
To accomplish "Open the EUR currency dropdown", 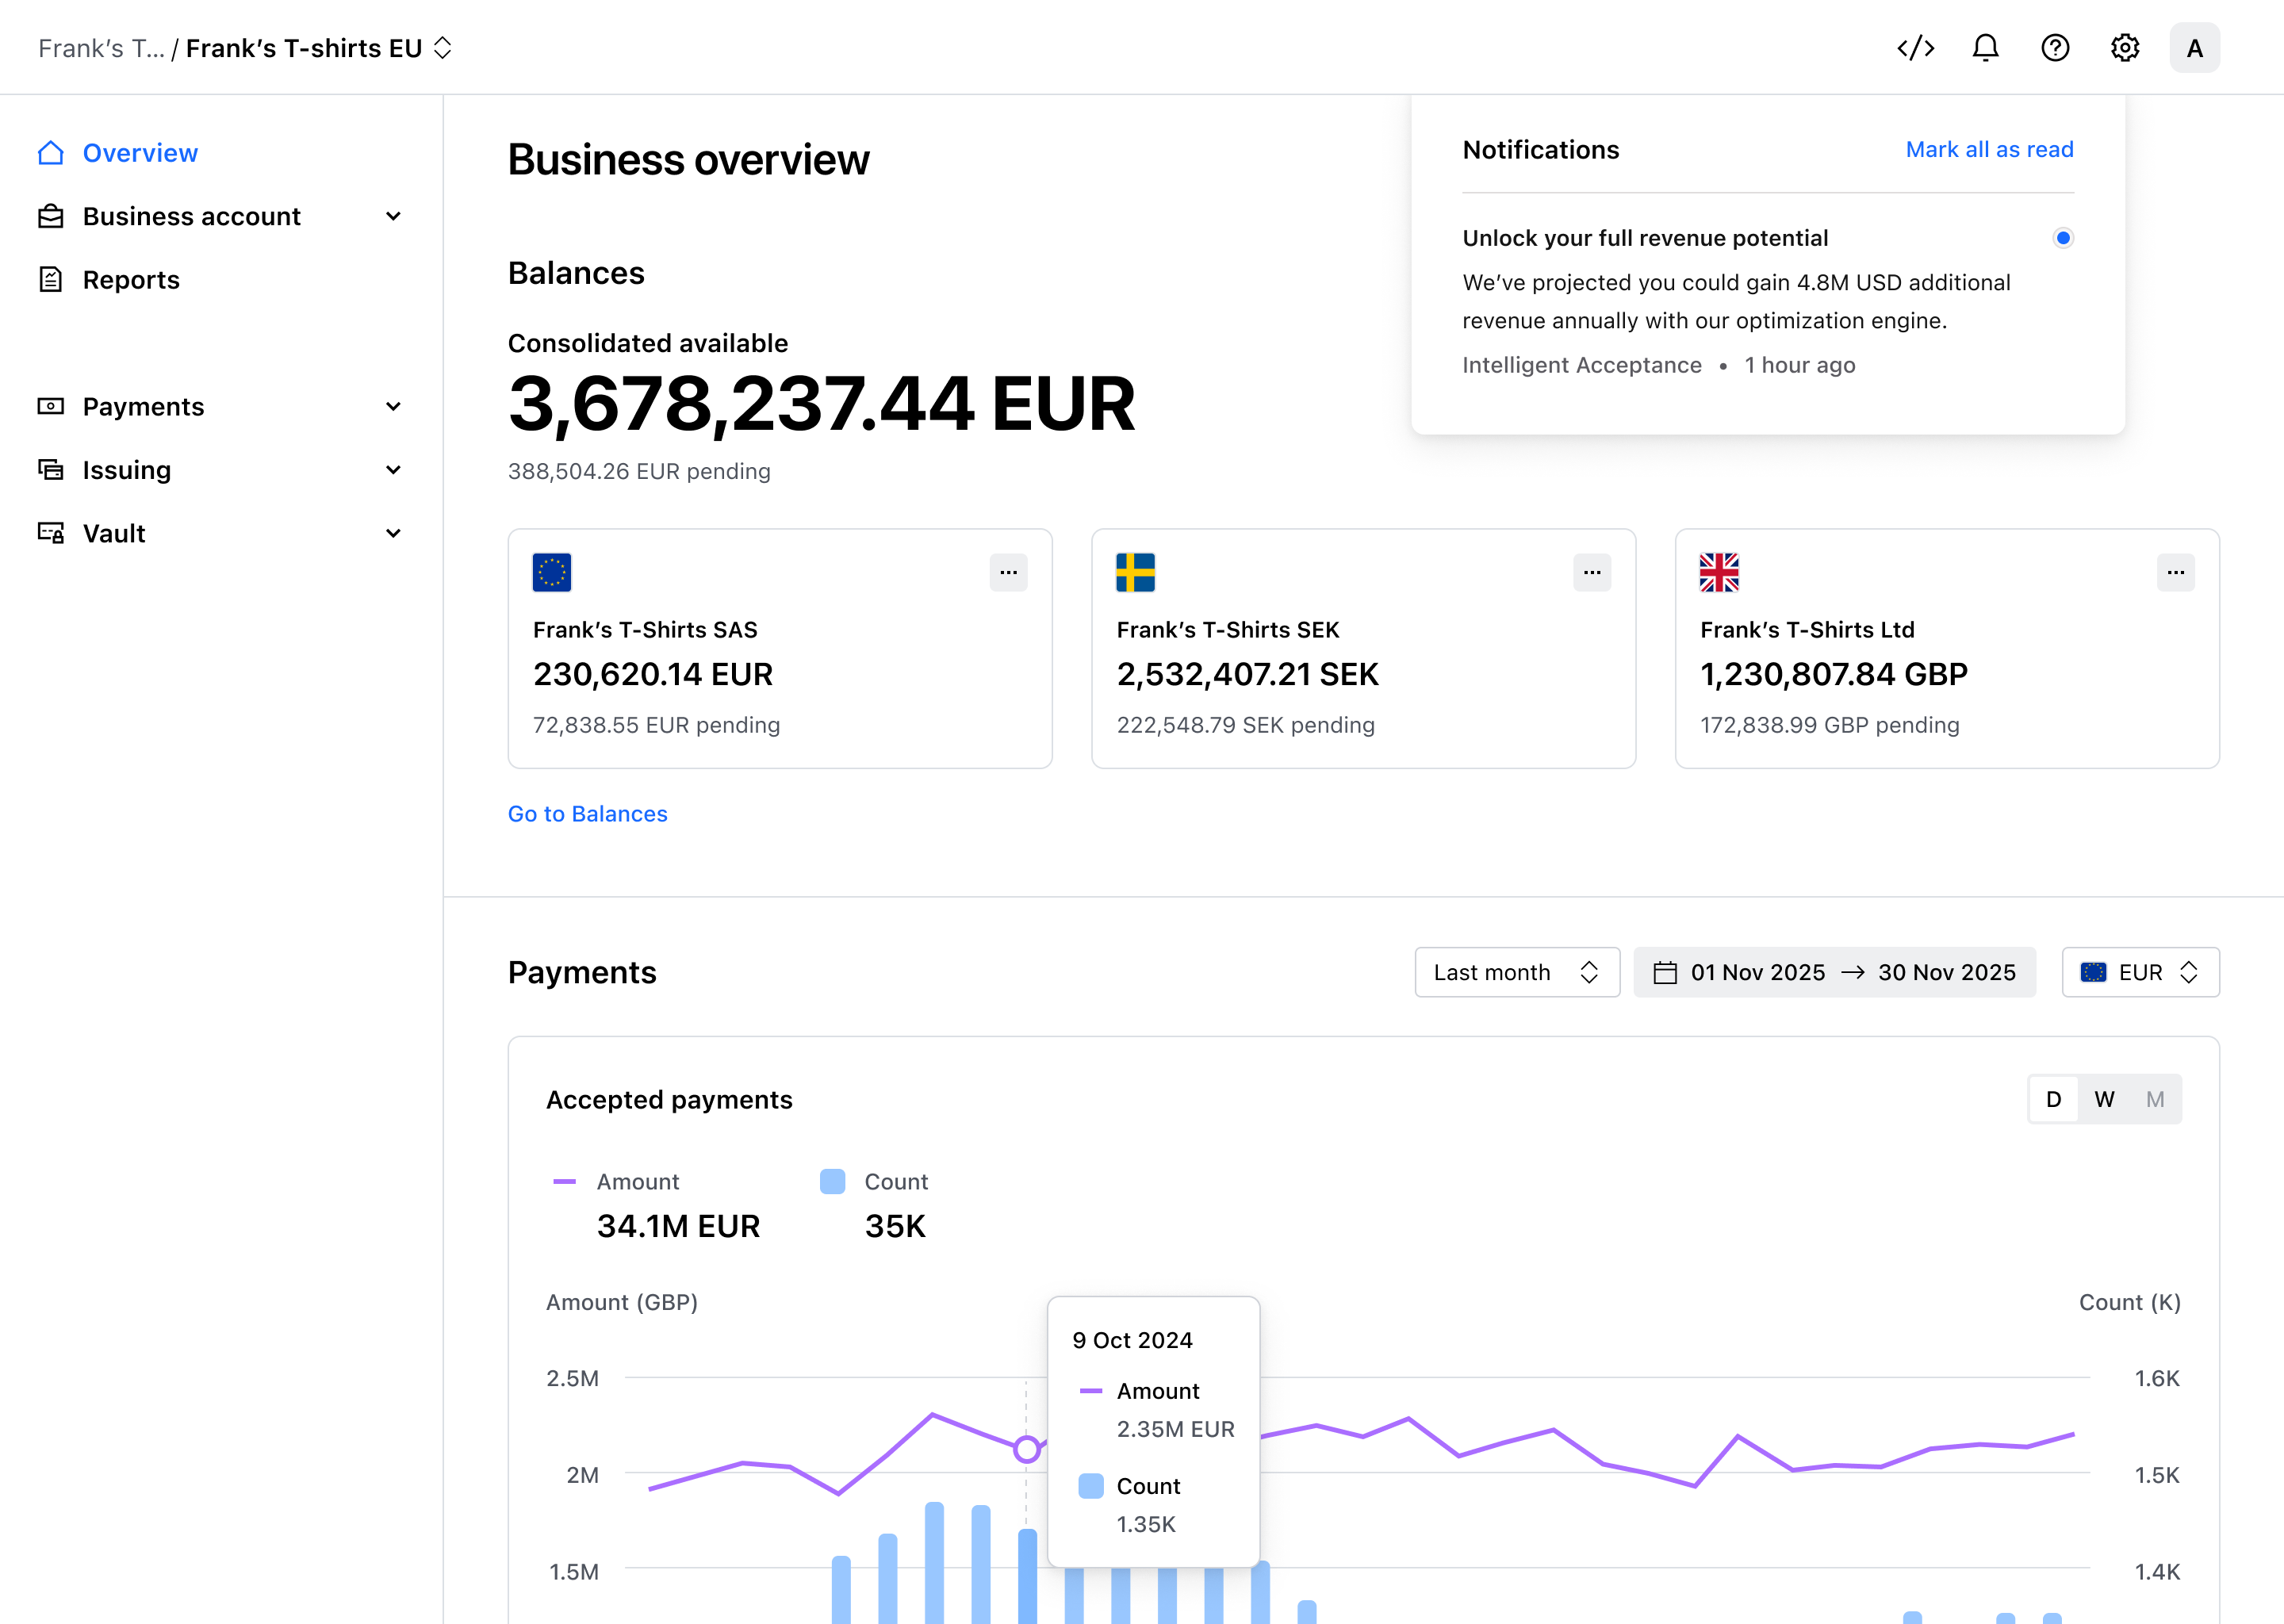I will pos(2141,973).
